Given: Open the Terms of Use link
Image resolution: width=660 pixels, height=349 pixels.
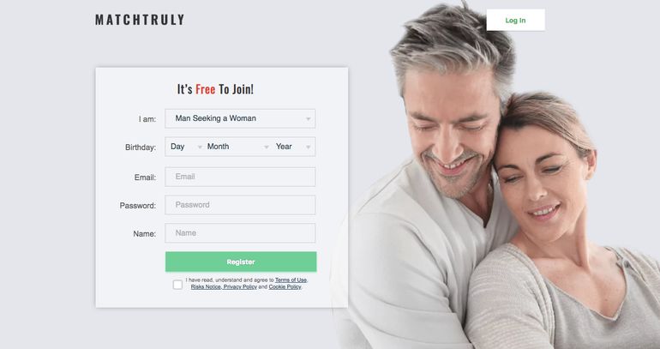Looking at the screenshot, I should (291, 280).
